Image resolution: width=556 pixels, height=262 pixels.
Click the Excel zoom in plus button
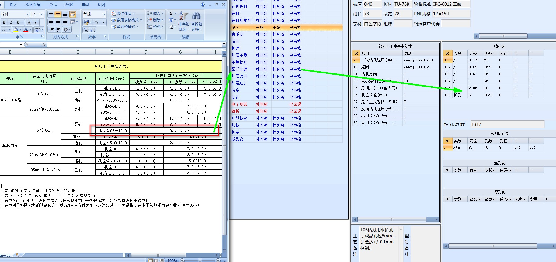point(218,260)
